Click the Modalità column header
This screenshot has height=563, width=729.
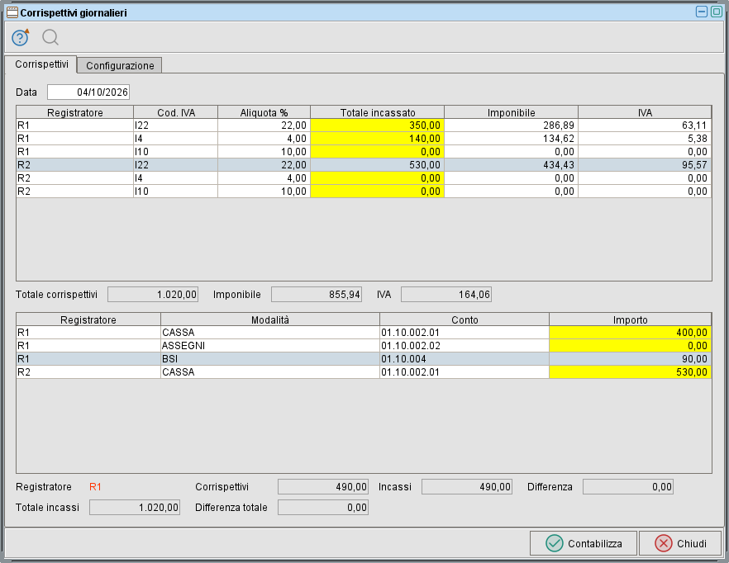(270, 319)
